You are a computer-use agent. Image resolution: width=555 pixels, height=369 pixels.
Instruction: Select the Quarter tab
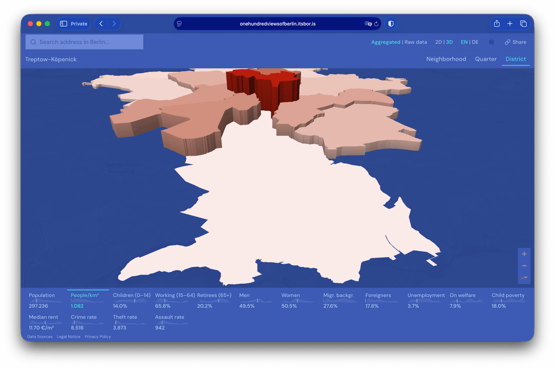pos(486,59)
